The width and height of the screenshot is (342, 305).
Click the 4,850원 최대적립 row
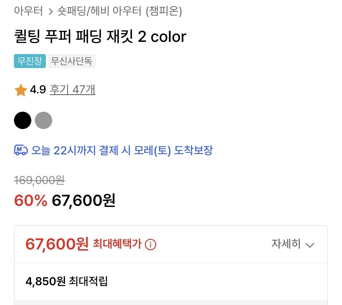[x=66, y=281]
